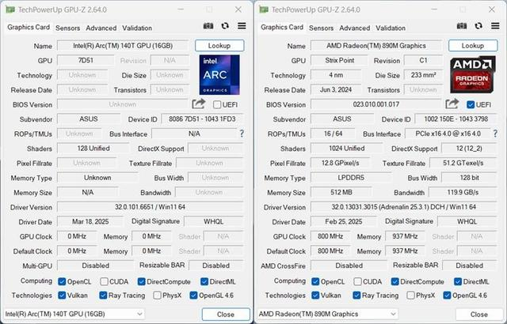
Task: Open the hamburger menu in Intel window
Action: [x=242, y=26]
